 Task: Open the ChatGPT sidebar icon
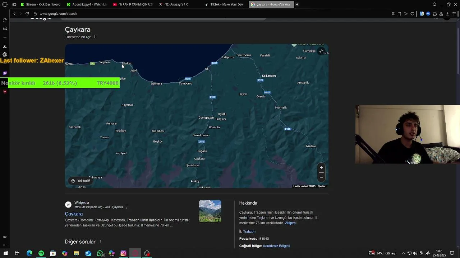(5, 54)
